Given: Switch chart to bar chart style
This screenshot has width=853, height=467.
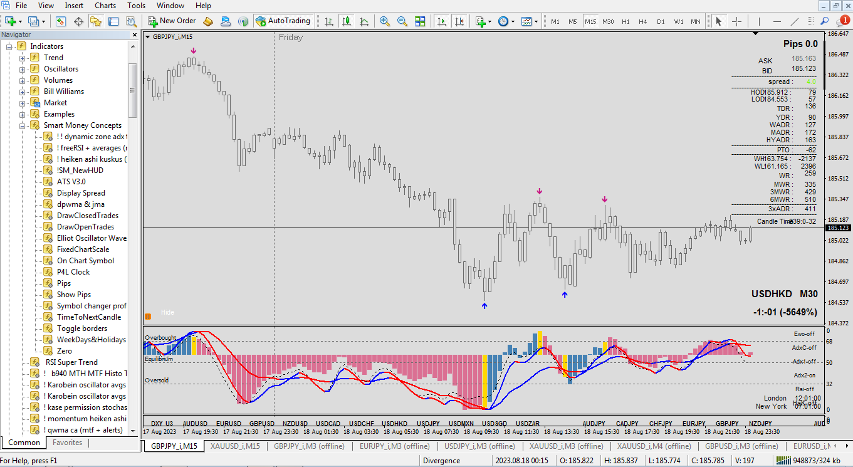Looking at the screenshot, I should (329, 21).
